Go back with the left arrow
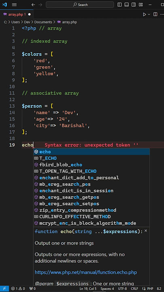 point(33,4)
